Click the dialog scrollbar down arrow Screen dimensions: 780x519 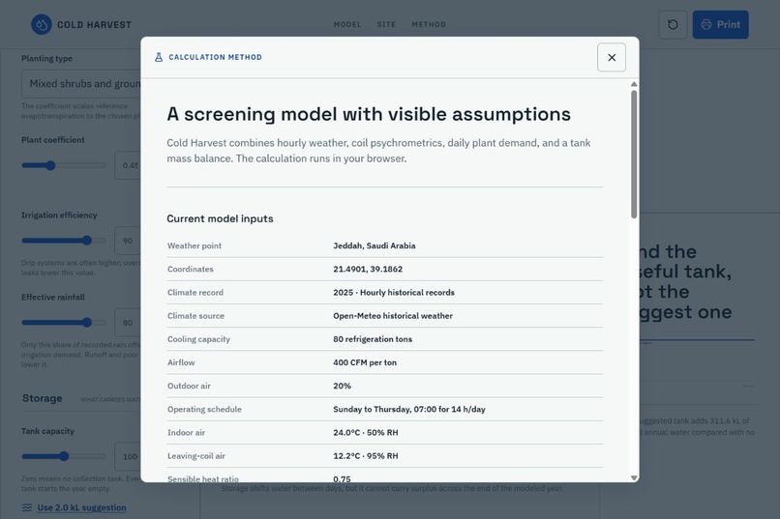[x=634, y=477]
